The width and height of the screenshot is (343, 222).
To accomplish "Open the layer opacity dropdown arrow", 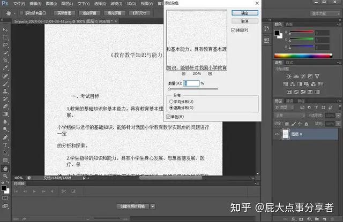I will (x=338, y=116).
